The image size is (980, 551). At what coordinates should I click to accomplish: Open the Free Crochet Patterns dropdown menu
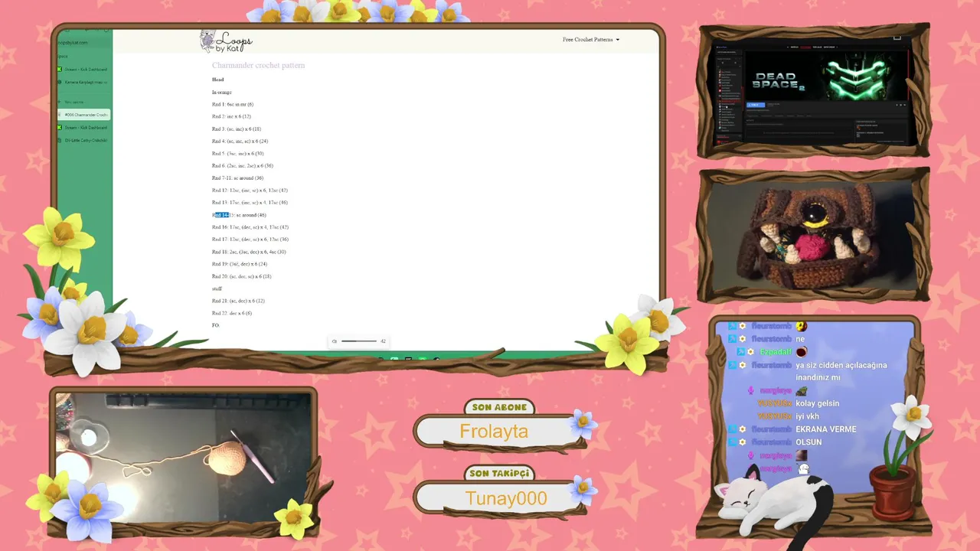coord(591,40)
